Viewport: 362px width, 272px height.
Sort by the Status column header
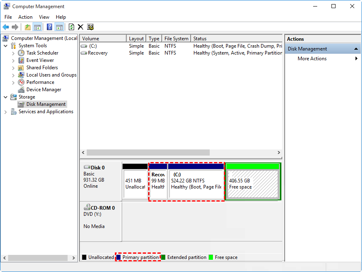tap(237, 39)
